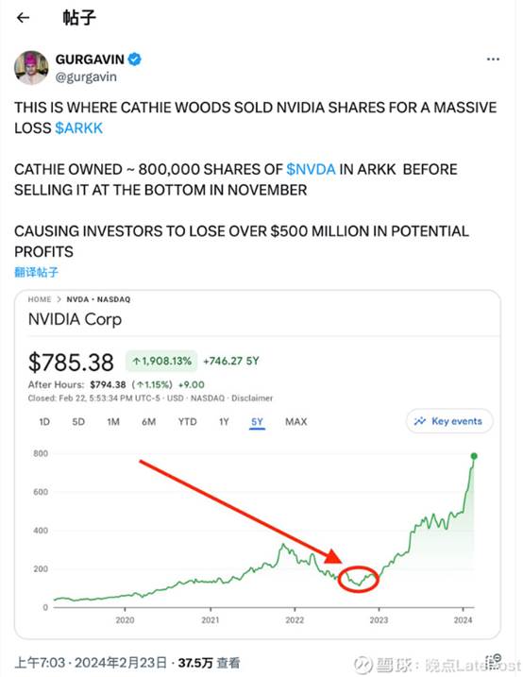
Task: Select the 5Y chart range tab
Action: click(x=257, y=422)
